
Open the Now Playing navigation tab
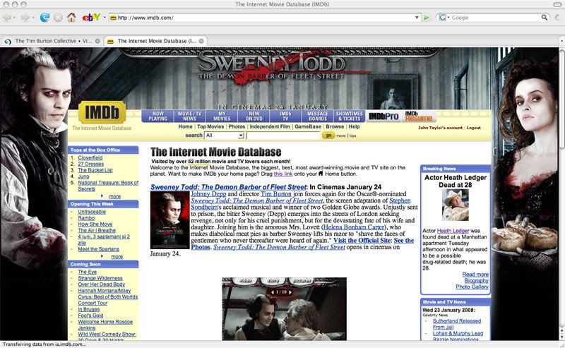(x=157, y=116)
